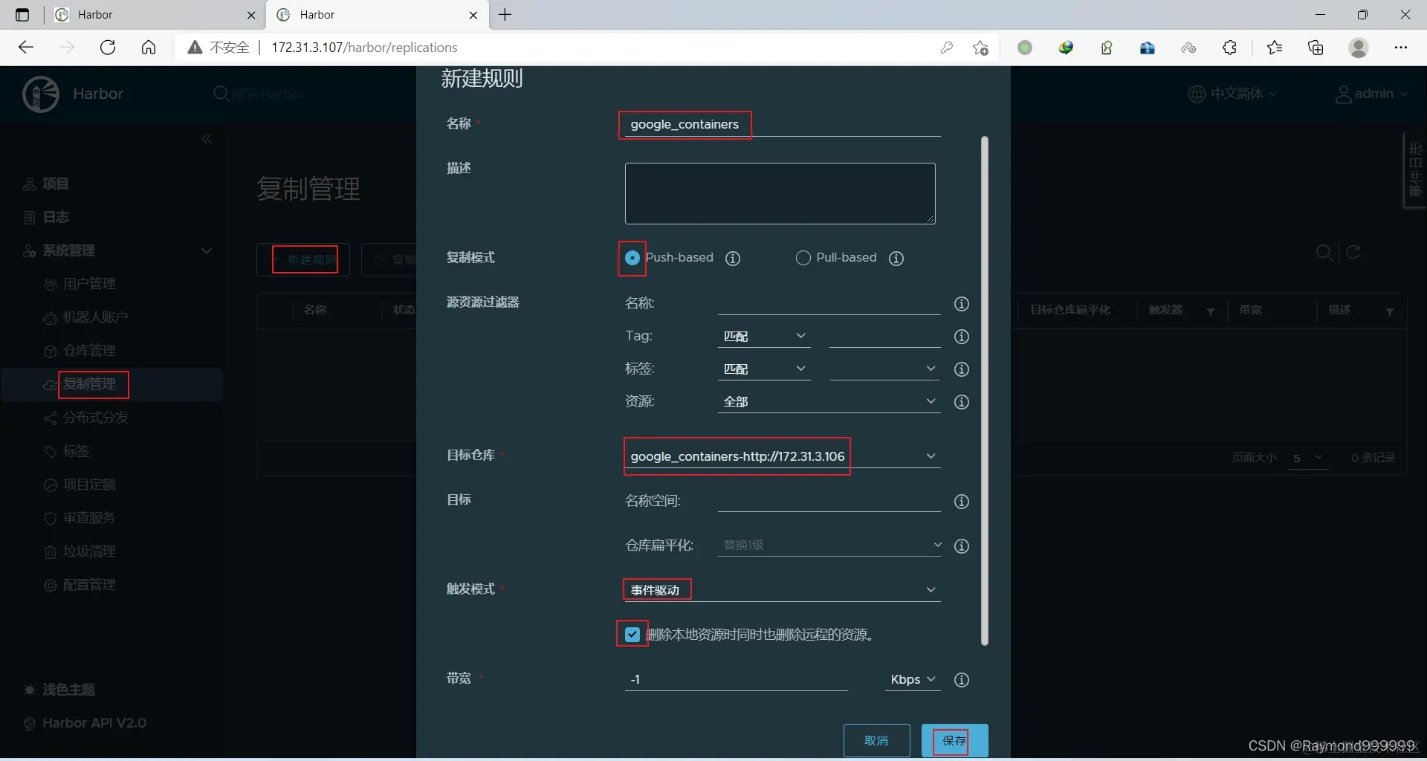Select the Pull-based replication mode

coord(803,258)
